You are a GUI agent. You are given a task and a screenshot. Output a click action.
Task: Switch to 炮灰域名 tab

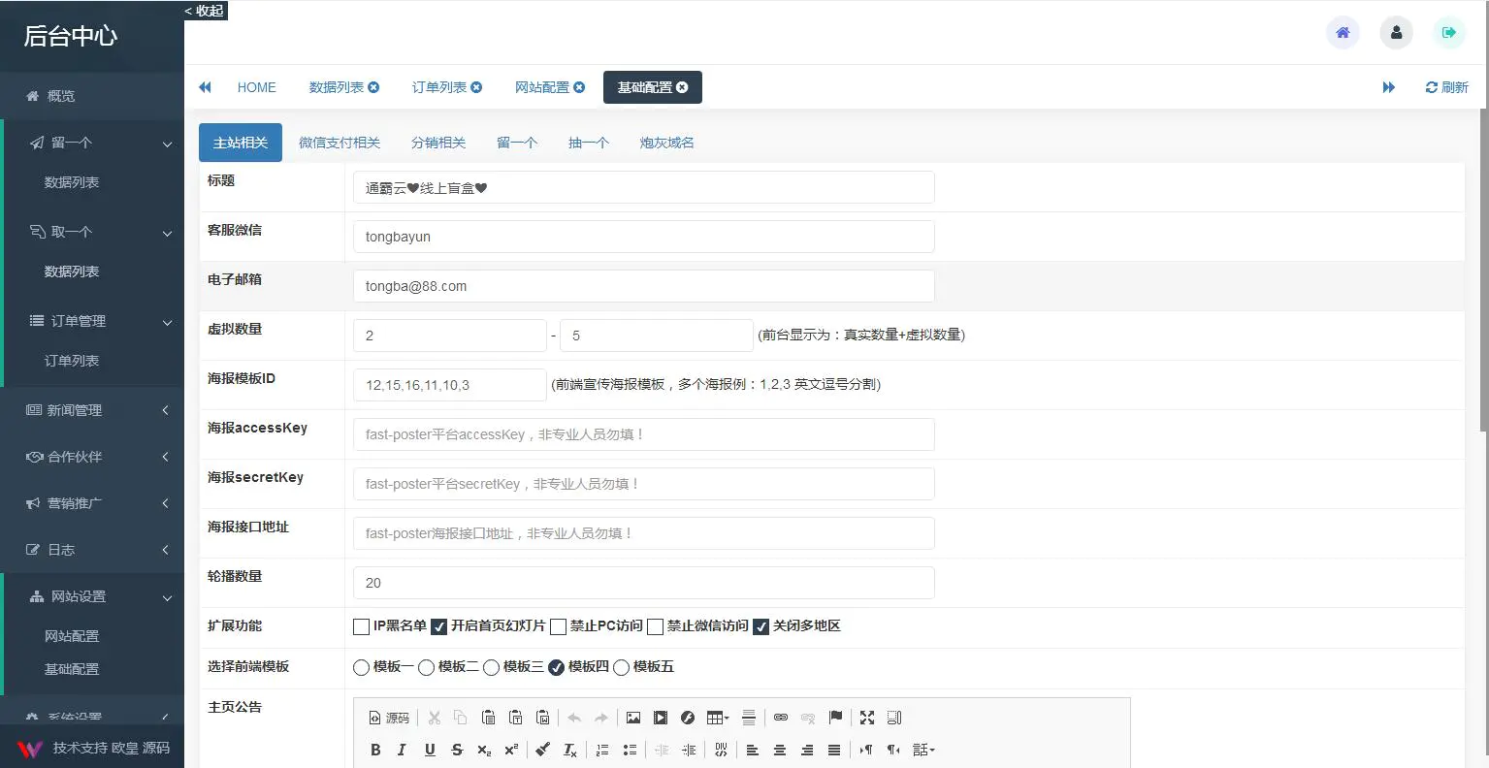(x=667, y=143)
